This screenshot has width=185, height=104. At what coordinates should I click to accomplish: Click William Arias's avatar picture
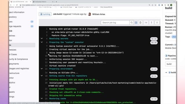pos(90,14)
